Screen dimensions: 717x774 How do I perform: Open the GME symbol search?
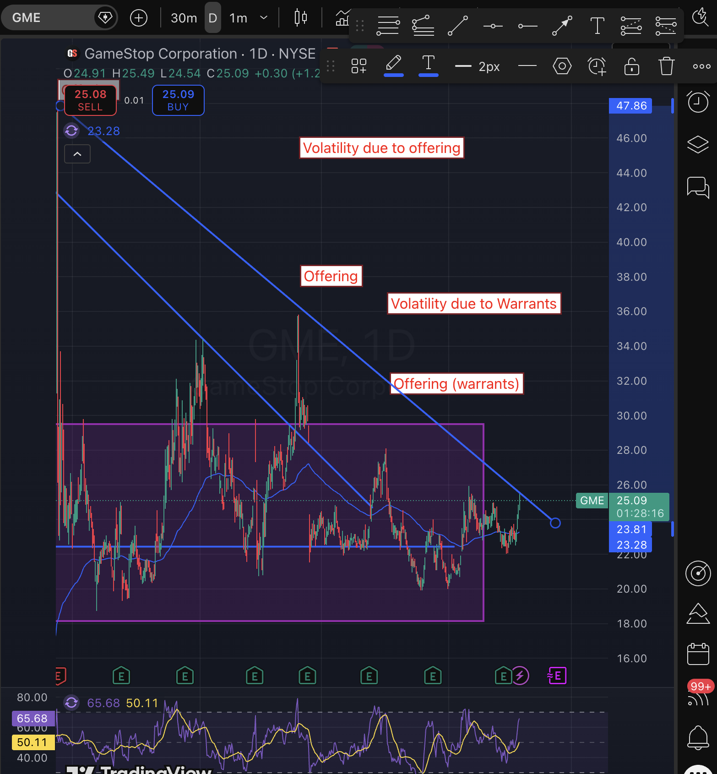tap(27, 18)
